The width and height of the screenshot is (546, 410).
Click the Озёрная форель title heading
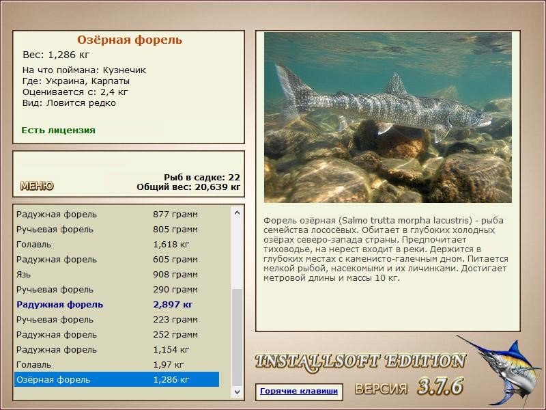pyautogui.click(x=130, y=40)
